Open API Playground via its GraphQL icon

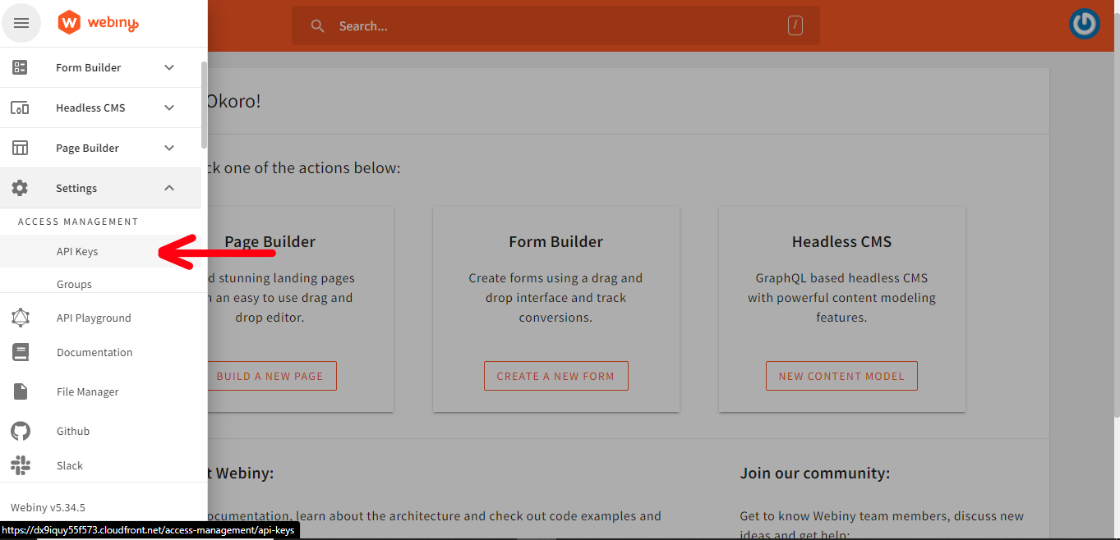21,318
